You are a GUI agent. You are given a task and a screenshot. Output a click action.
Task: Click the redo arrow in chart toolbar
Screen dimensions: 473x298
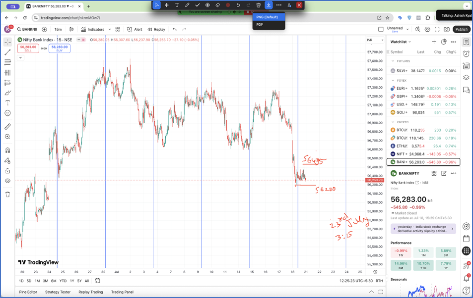tap(184, 29)
